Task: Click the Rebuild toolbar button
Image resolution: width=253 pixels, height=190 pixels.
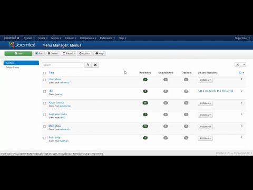Action: coord(69,53)
